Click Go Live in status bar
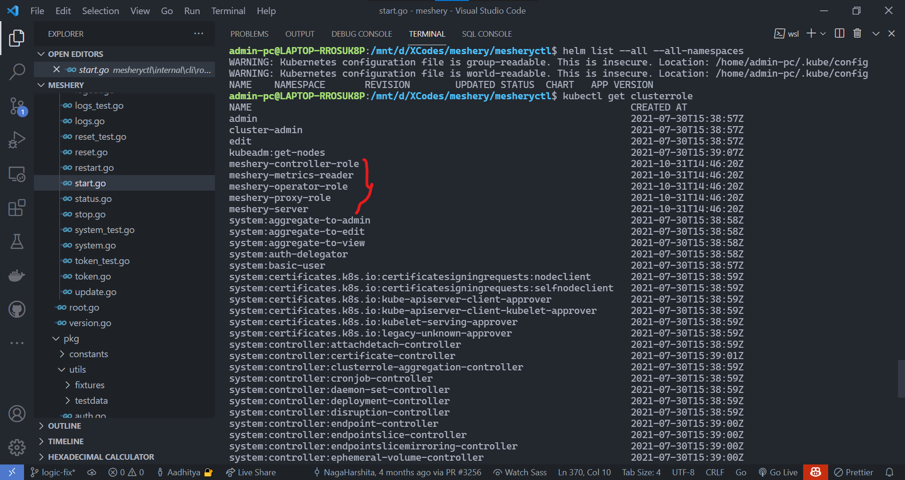This screenshot has height=480, width=905. [778, 472]
